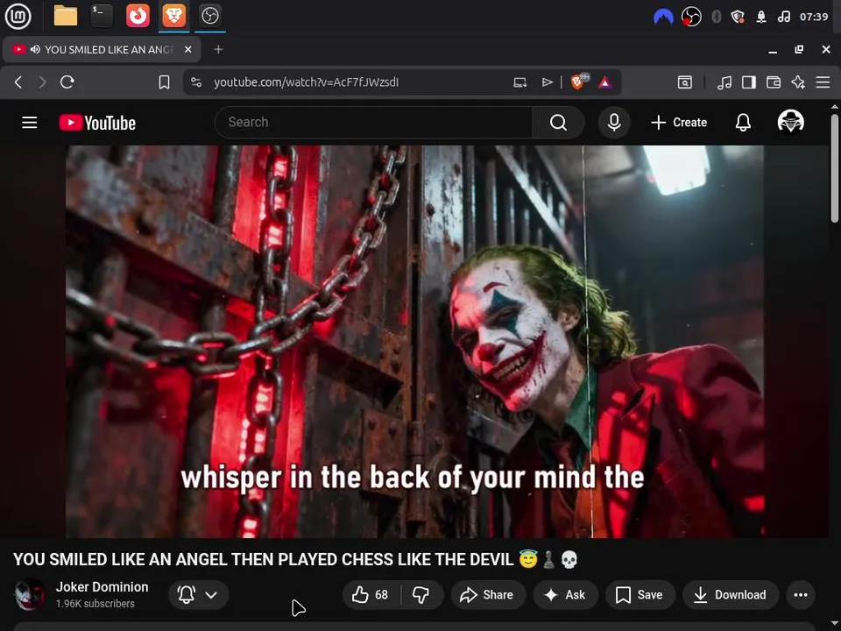This screenshot has width=841, height=631.
Task: Go to the YouTube home logo
Action: click(97, 123)
